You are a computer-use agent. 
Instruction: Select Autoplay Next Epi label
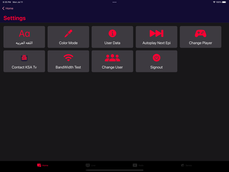point(156,43)
